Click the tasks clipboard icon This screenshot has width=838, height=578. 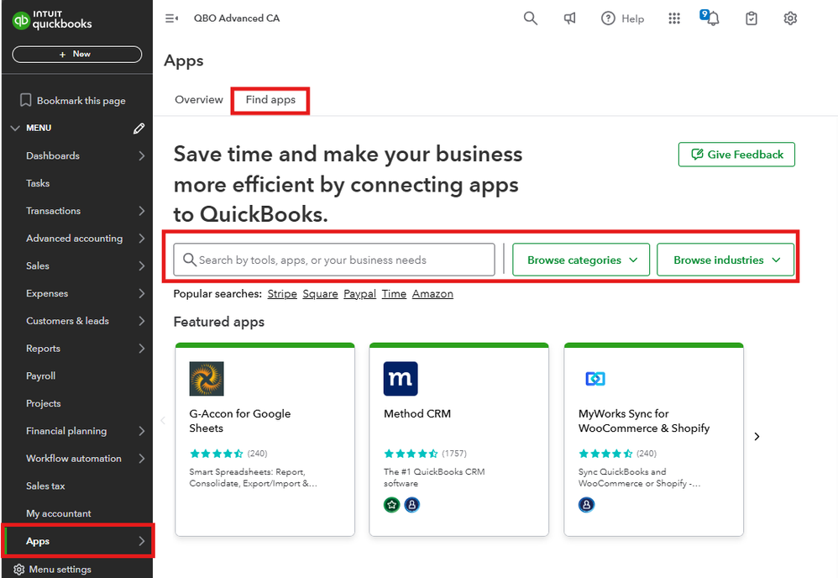(751, 18)
